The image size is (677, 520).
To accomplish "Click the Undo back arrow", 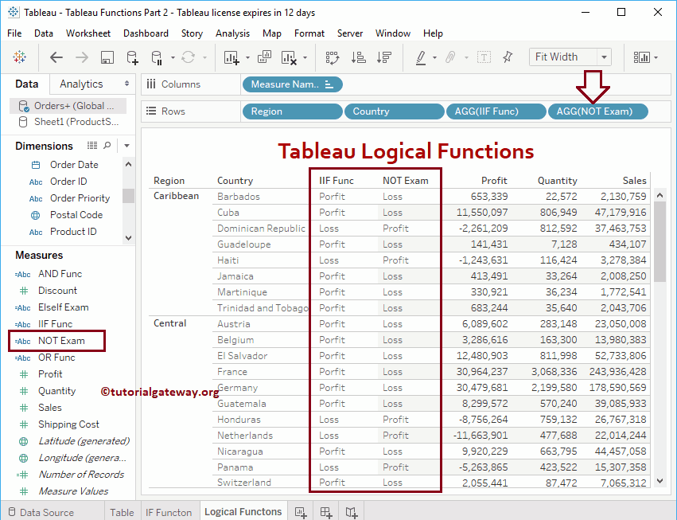I will [x=56, y=57].
